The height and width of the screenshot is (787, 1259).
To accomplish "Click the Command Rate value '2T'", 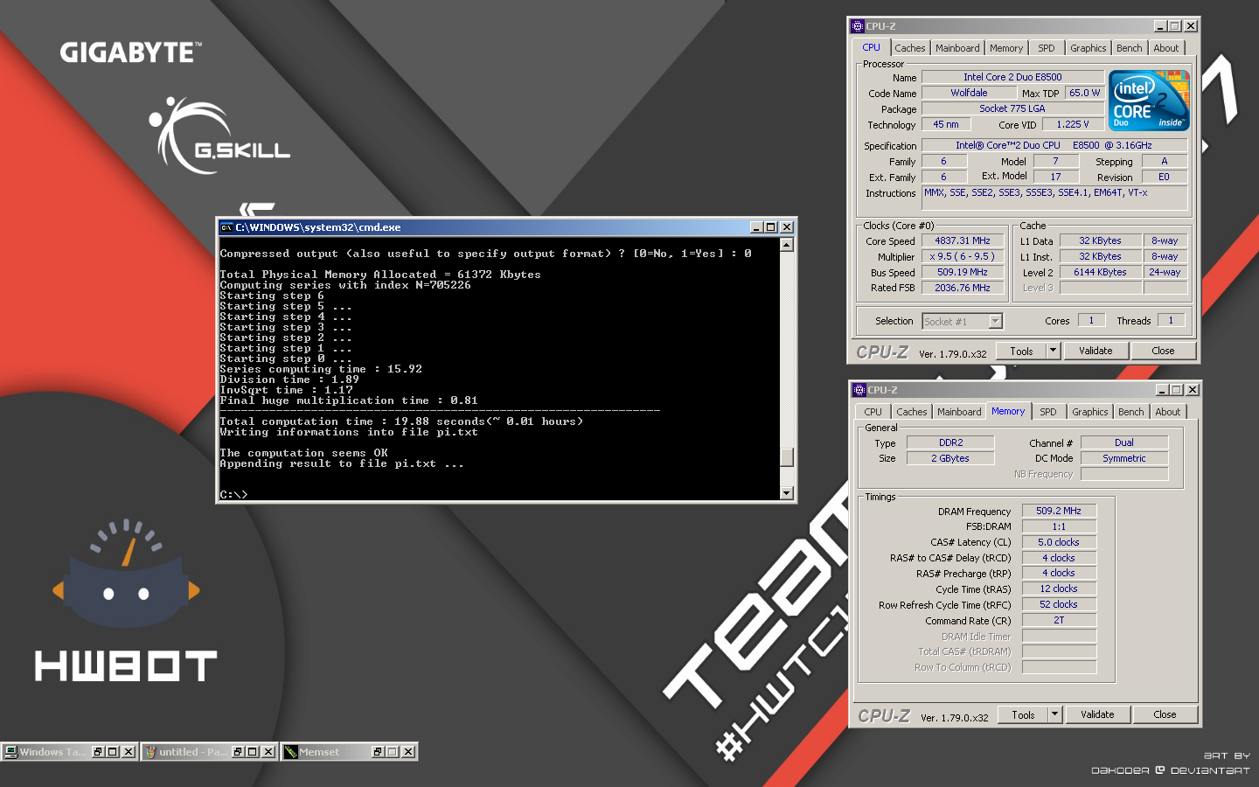I will click(1059, 620).
